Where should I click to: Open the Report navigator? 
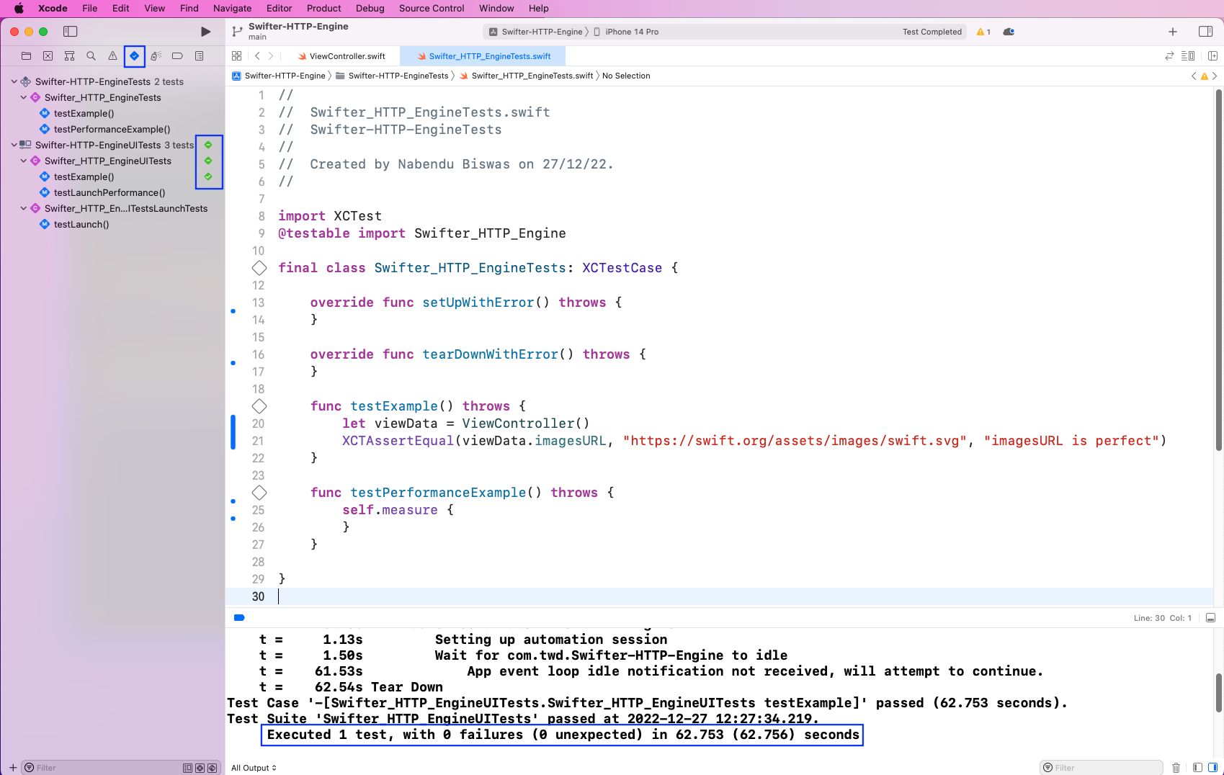pyautogui.click(x=199, y=55)
